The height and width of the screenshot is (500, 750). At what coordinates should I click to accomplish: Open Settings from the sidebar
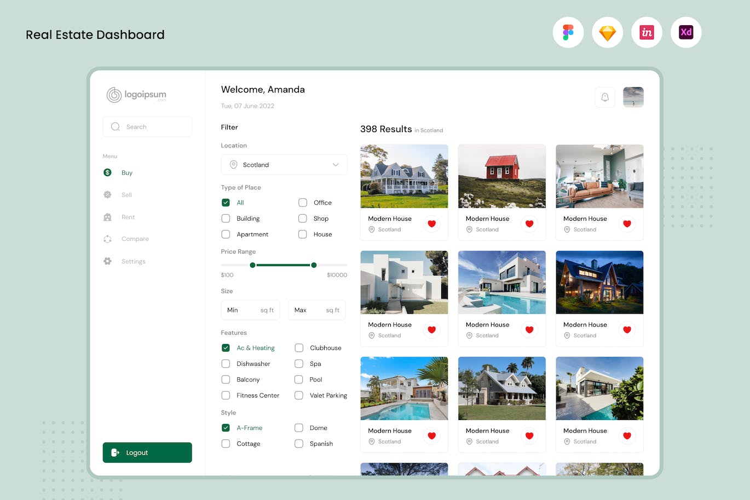(133, 262)
